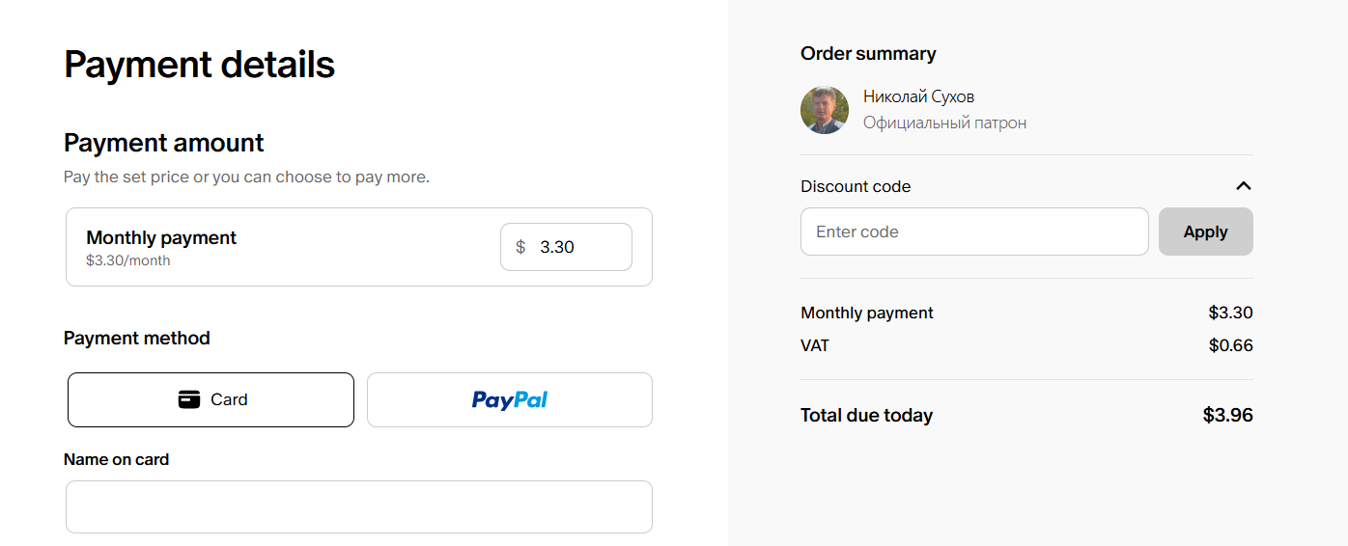Click the "Payment method" section heading
Image resolution: width=1348 pixels, height=546 pixels.
click(136, 338)
